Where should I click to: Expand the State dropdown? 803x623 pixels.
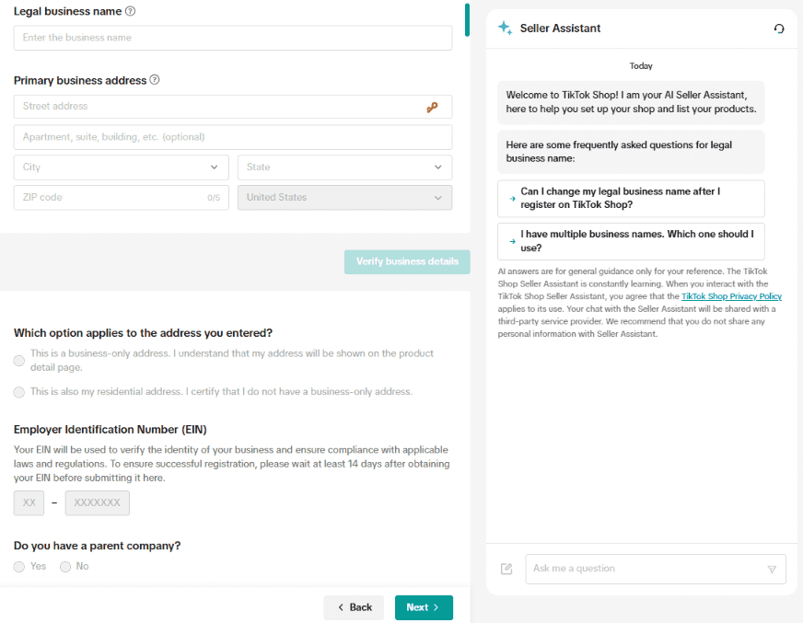[344, 167]
